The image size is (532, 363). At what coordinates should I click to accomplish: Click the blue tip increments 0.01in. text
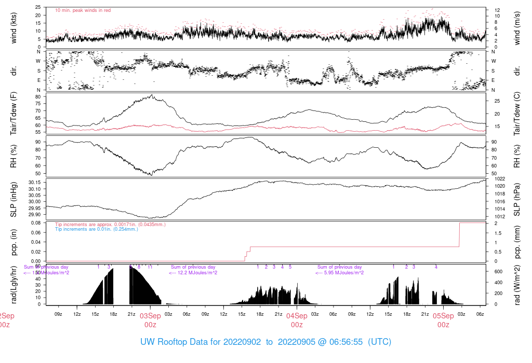coord(97,229)
